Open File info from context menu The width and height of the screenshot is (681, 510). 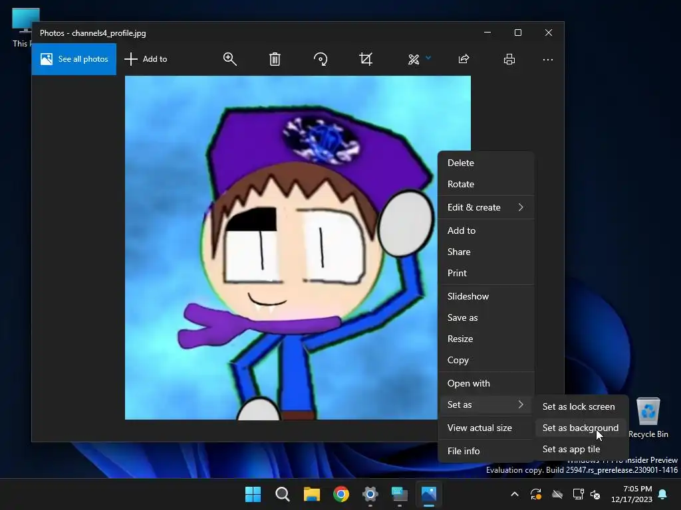pos(486,451)
